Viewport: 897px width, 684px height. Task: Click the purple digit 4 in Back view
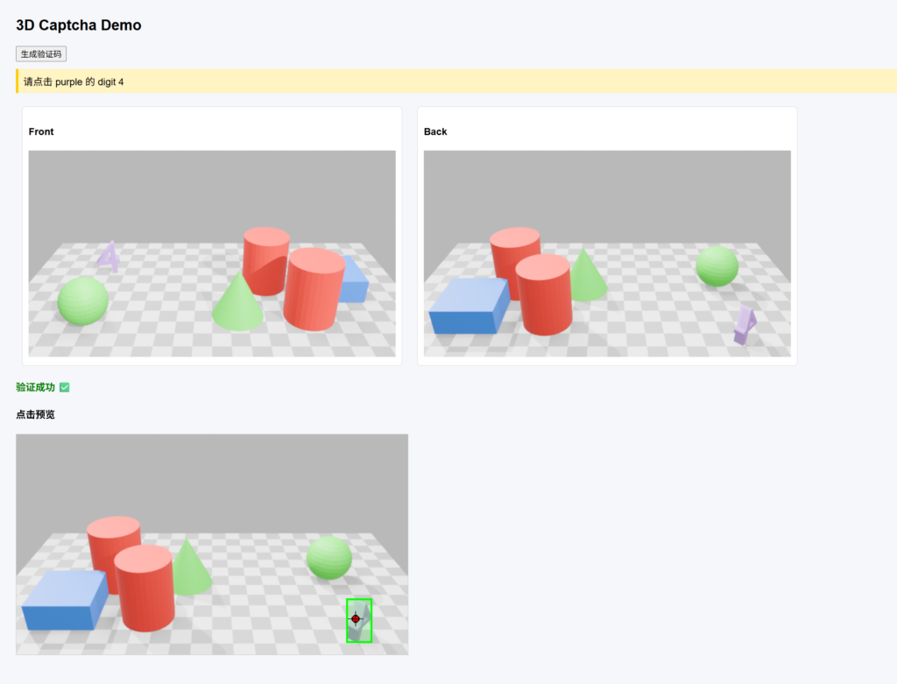(744, 325)
